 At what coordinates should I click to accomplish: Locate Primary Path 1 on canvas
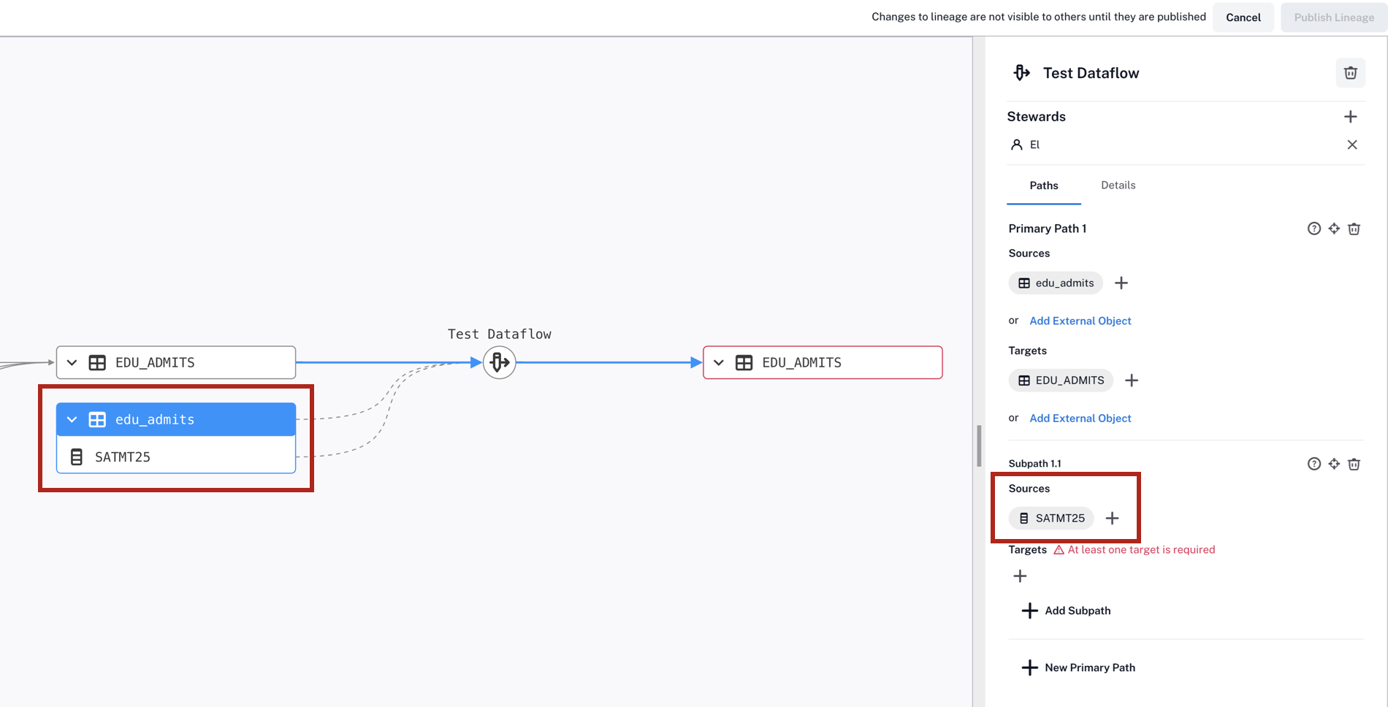click(1334, 229)
